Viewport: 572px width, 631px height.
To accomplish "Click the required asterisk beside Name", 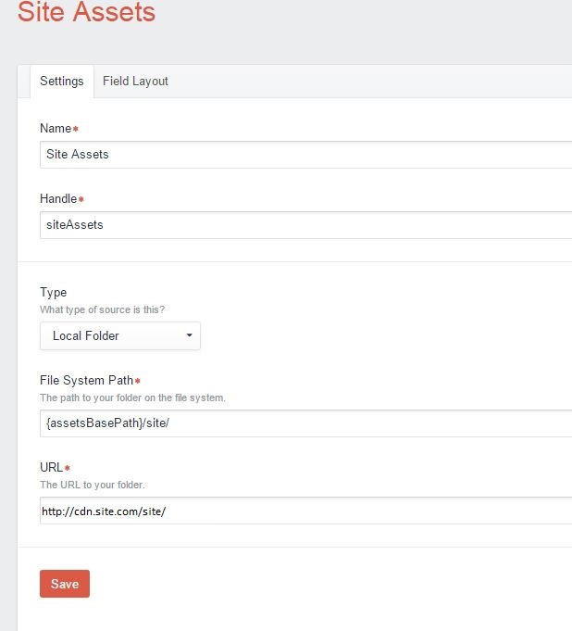I will tap(76, 128).
